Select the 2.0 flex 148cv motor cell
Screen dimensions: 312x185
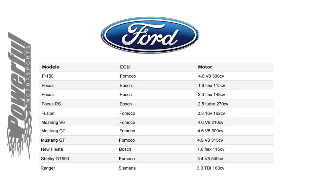tap(211, 95)
